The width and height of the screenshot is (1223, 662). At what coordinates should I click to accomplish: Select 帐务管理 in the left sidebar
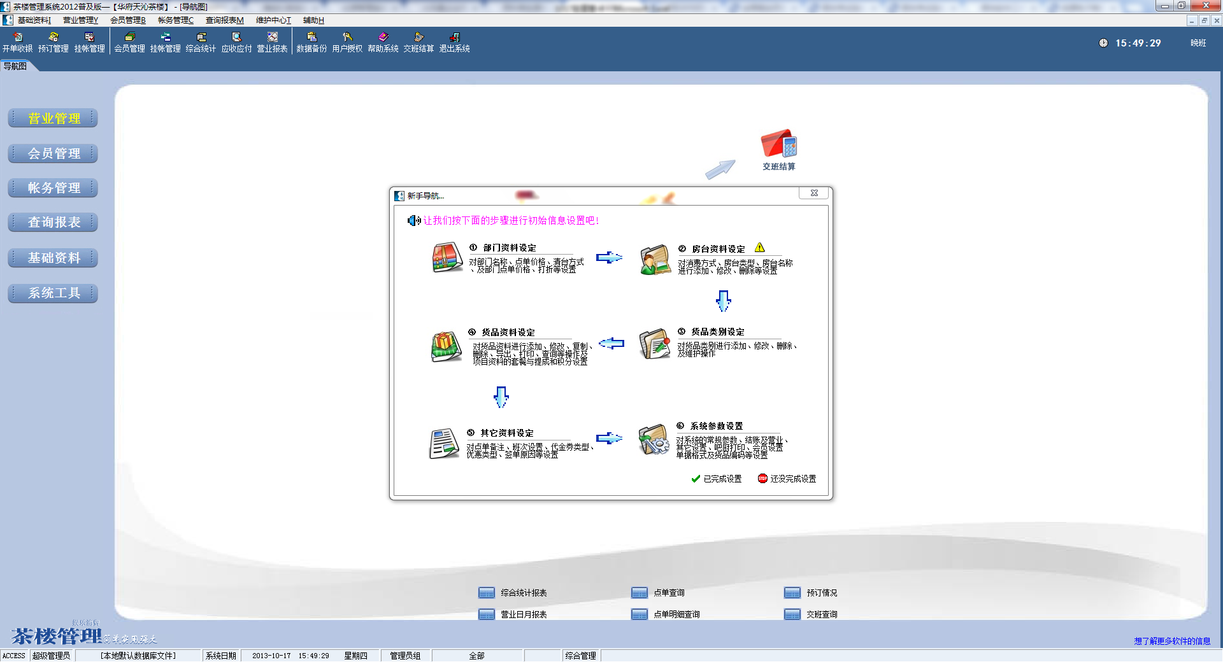tap(54, 188)
